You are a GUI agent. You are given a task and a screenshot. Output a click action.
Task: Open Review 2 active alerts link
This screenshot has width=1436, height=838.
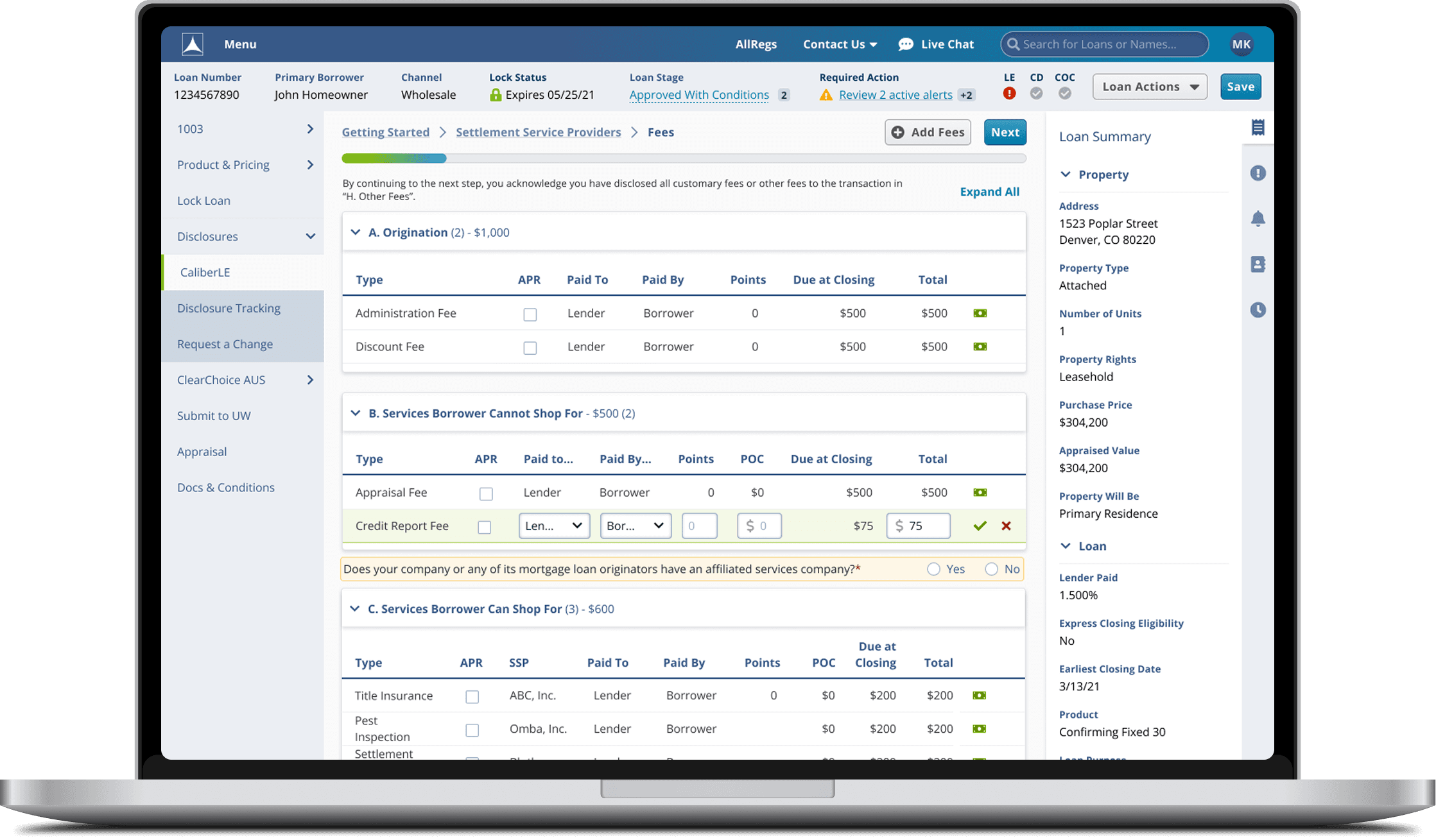pos(895,95)
